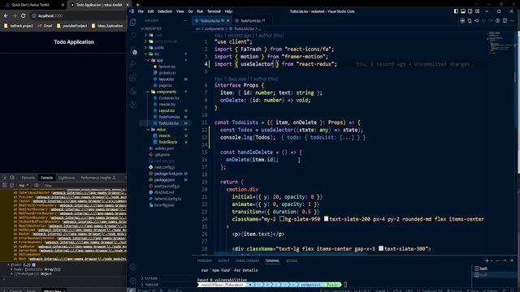Toggle DevTools device toolbar icon
Image resolution: width=520 pixels, height=292 pixels.
click(x=12, y=178)
